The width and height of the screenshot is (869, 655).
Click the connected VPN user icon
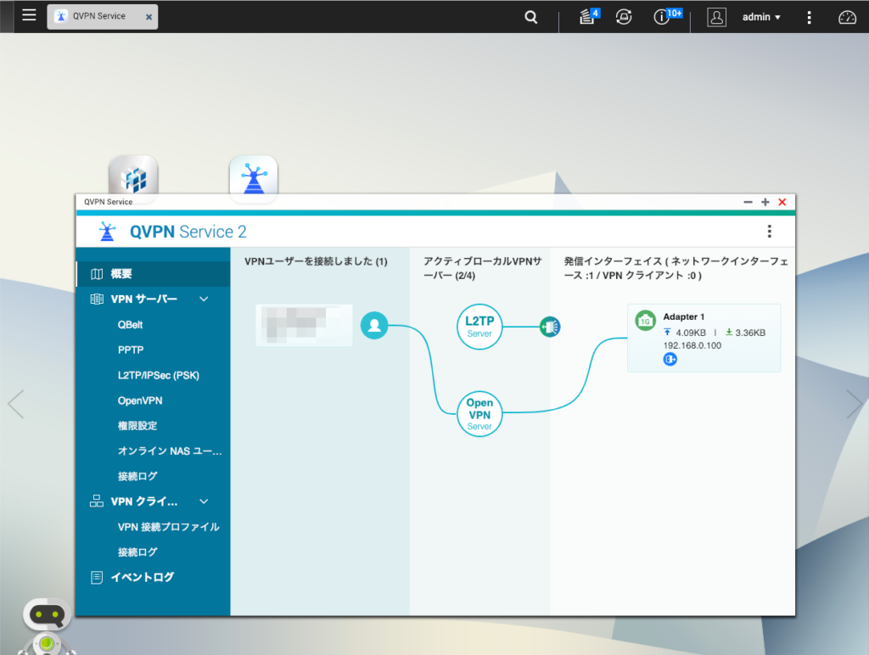[x=374, y=325]
